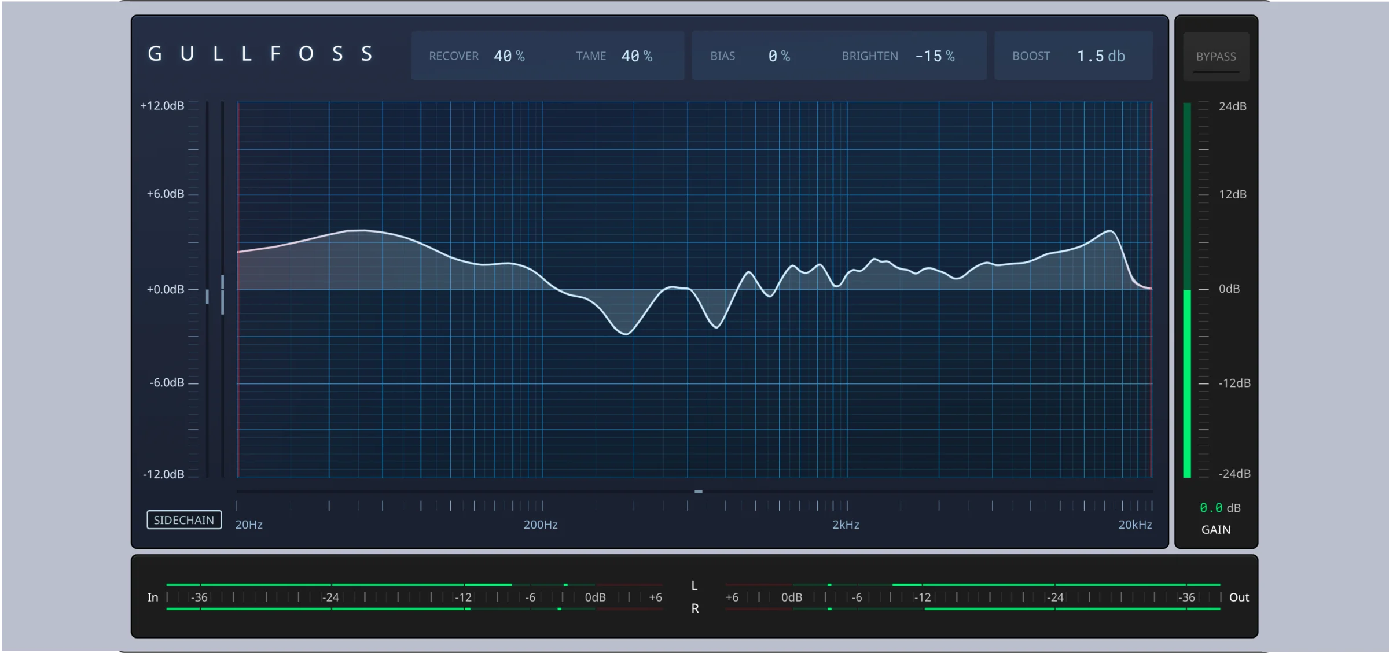Image resolution: width=1389 pixels, height=653 pixels.
Task: Click the L channel label
Action: point(694,586)
